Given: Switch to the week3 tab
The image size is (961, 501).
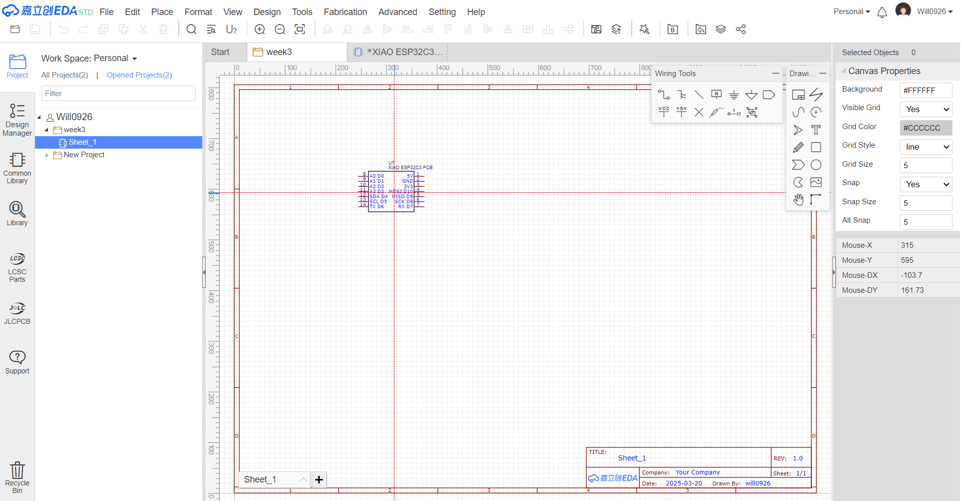Looking at the screenshot, I should coord(278,52).
